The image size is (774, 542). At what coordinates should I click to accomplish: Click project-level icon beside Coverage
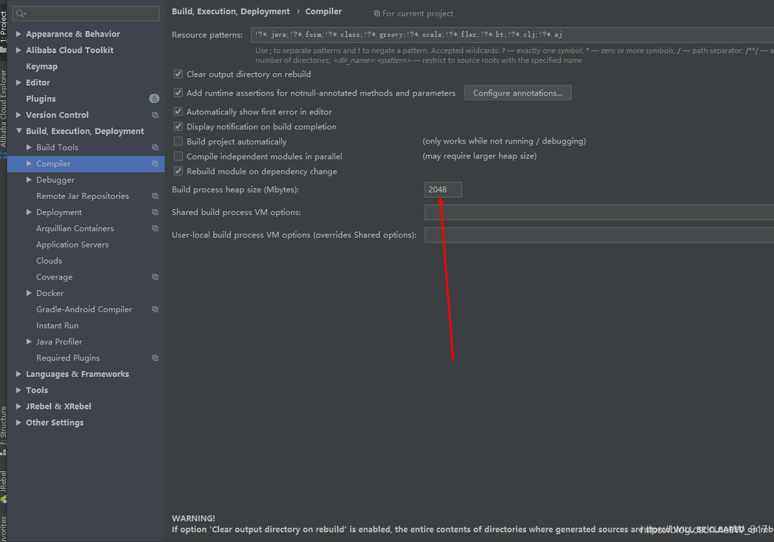pyautogui.click(x=155, y=277)
